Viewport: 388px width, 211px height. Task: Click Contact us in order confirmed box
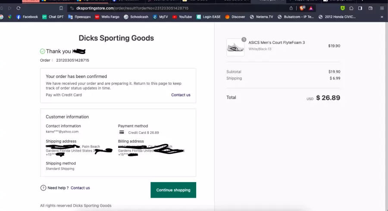181,95
